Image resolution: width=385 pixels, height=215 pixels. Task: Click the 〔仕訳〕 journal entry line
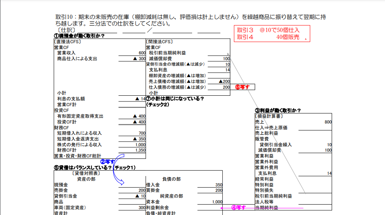pos(138,30)
